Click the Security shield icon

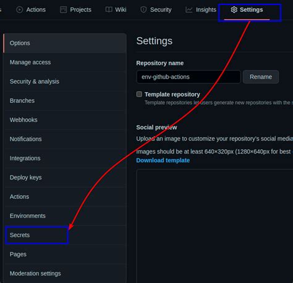coord(143,10)
